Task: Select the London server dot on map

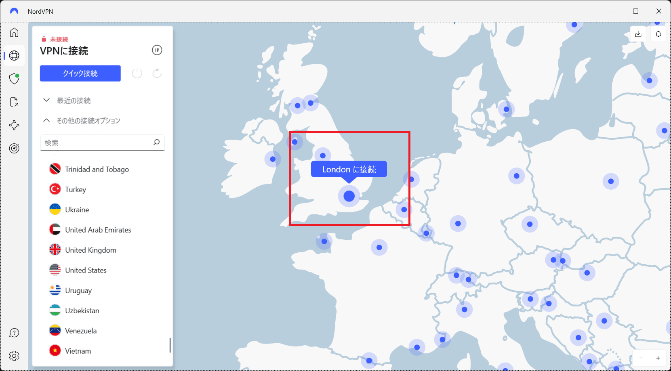Action: [x=349, y=196]
